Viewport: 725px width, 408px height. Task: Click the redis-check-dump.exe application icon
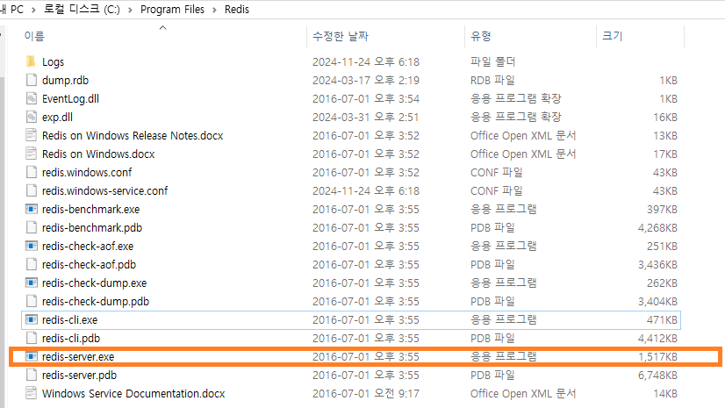pyautogui.click(x=31, y=283)
